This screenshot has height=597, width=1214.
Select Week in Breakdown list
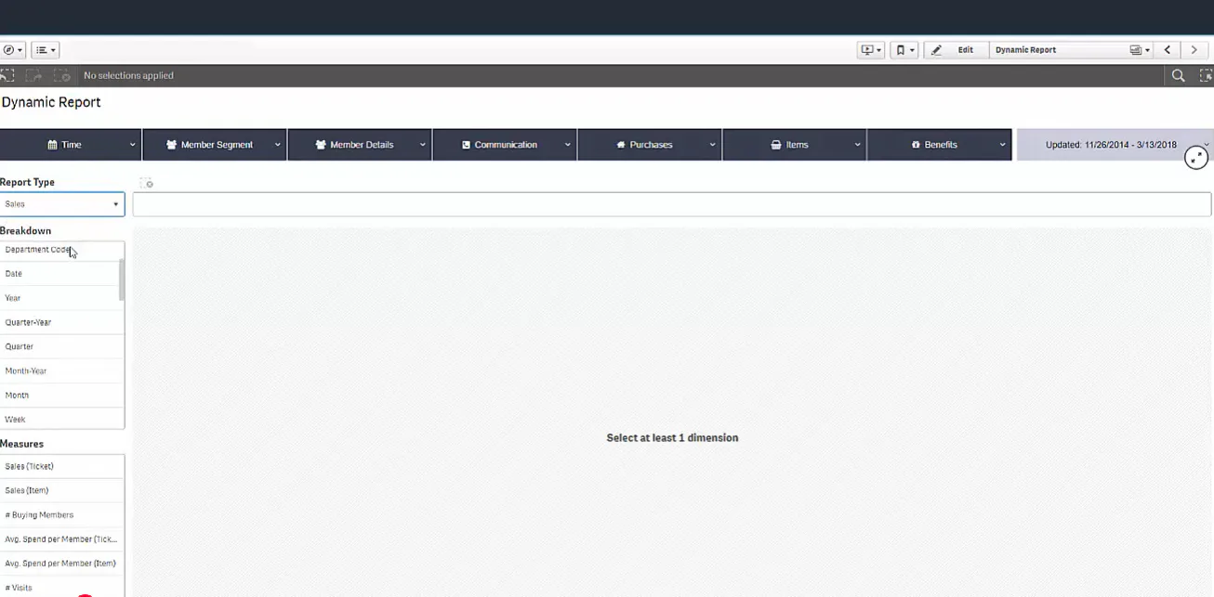click(59, 419)
